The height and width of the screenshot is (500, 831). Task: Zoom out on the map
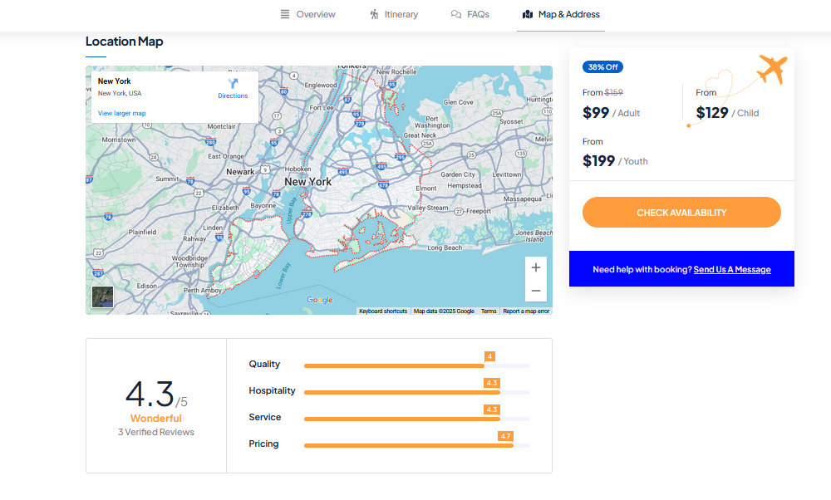click(536, 290)
